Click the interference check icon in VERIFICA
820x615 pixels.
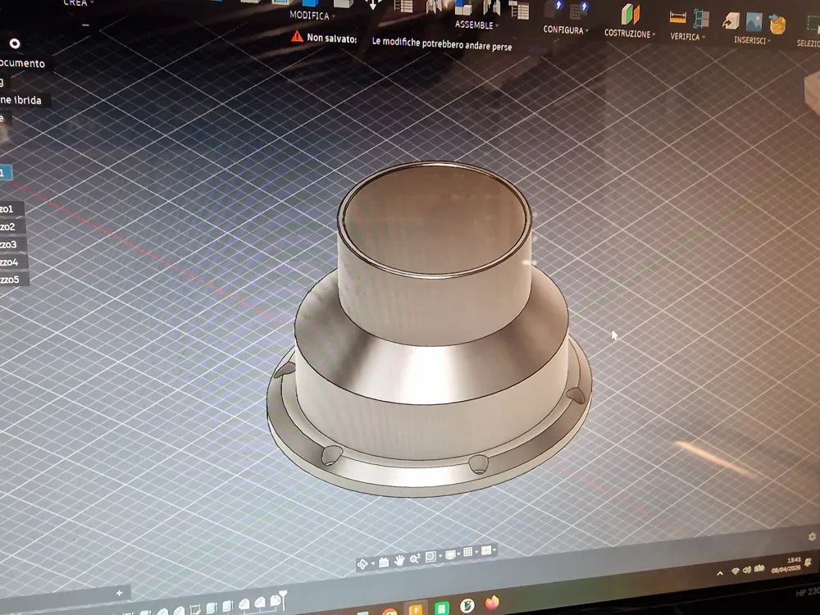(x=701, y=19)
